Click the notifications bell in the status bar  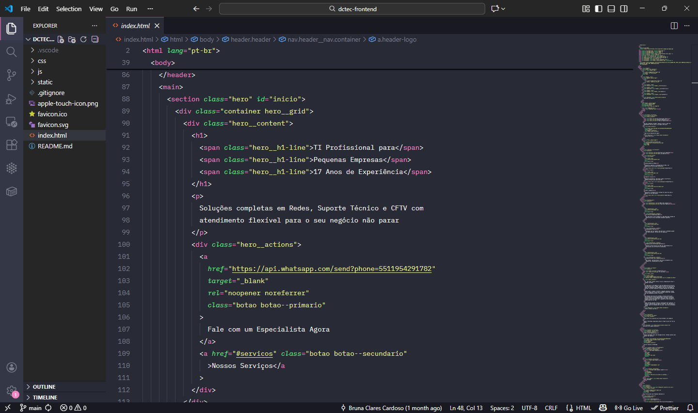click(x=690, y=408)
